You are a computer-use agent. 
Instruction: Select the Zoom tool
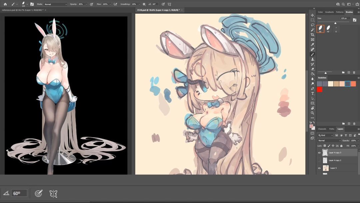(x=312, y=113)
